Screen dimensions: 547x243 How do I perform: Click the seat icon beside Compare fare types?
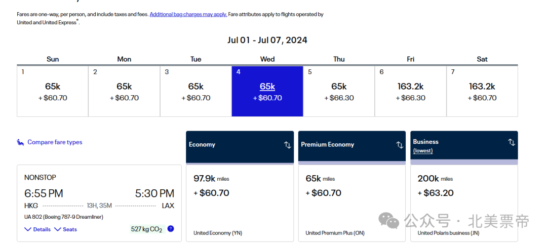click(x=21, y=142)
